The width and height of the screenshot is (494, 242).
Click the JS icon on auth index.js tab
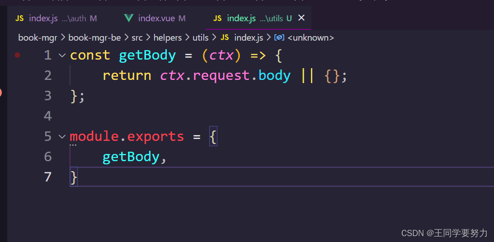(x=19, y=19)
